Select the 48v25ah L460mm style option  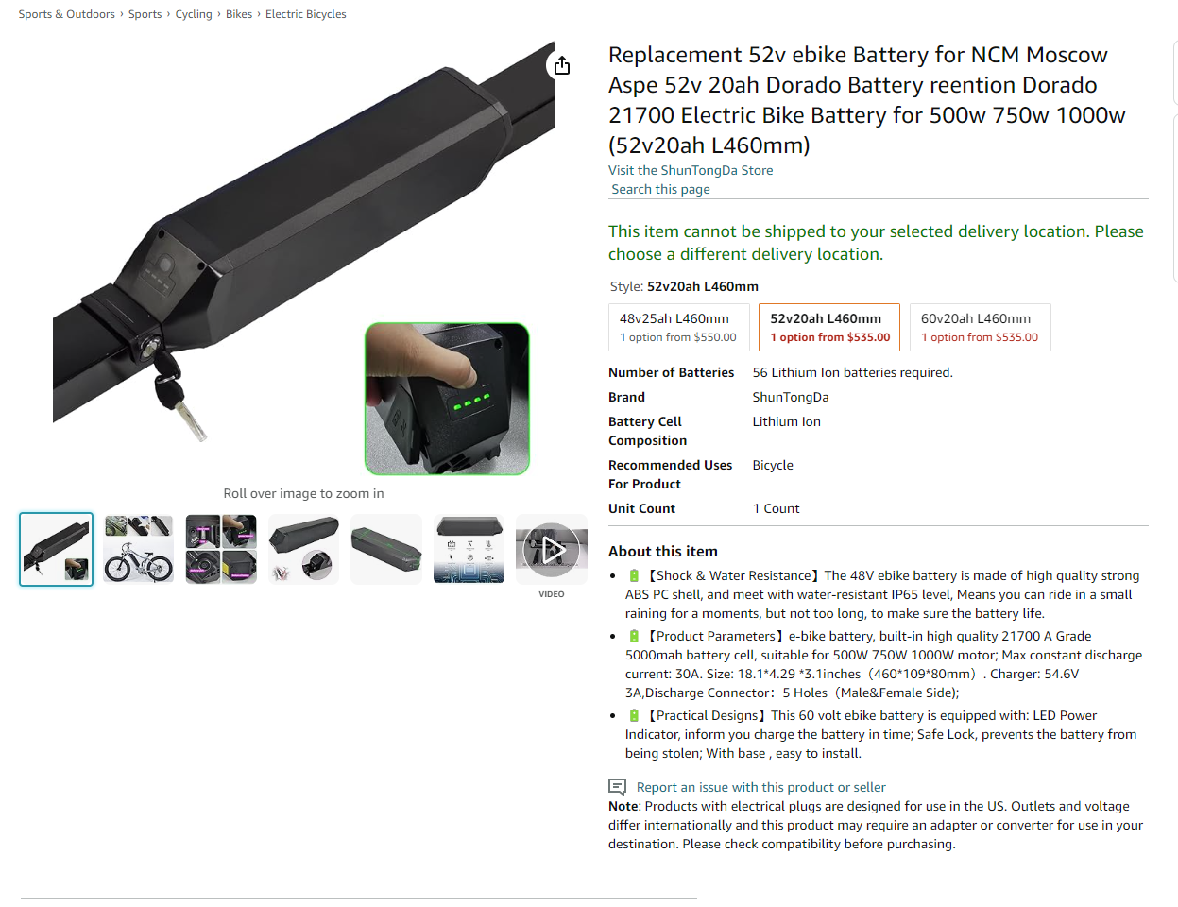pyautogui.click(x=679, y=327)
